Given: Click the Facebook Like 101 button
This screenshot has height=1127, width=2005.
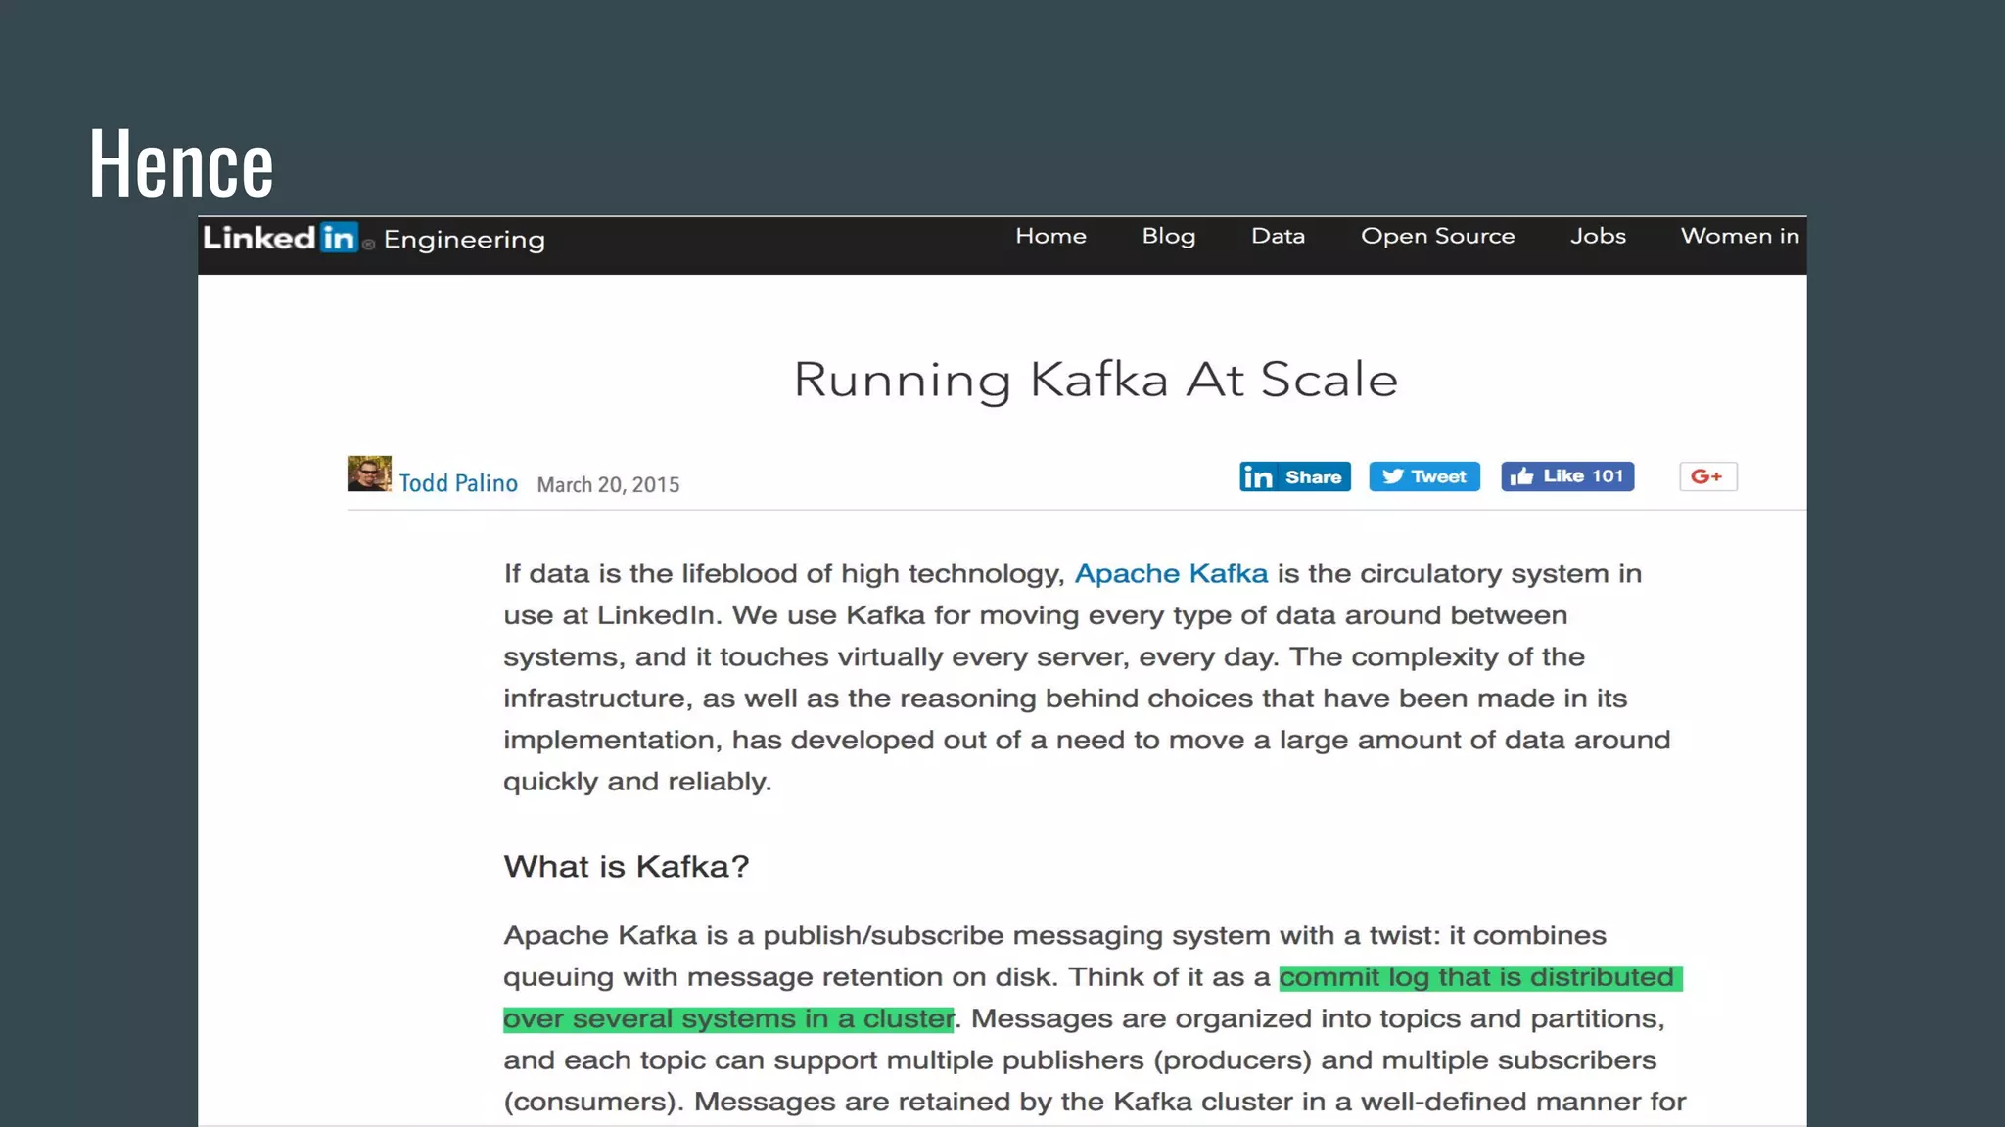Looking at the screenshot, I should coord(1566,476).
